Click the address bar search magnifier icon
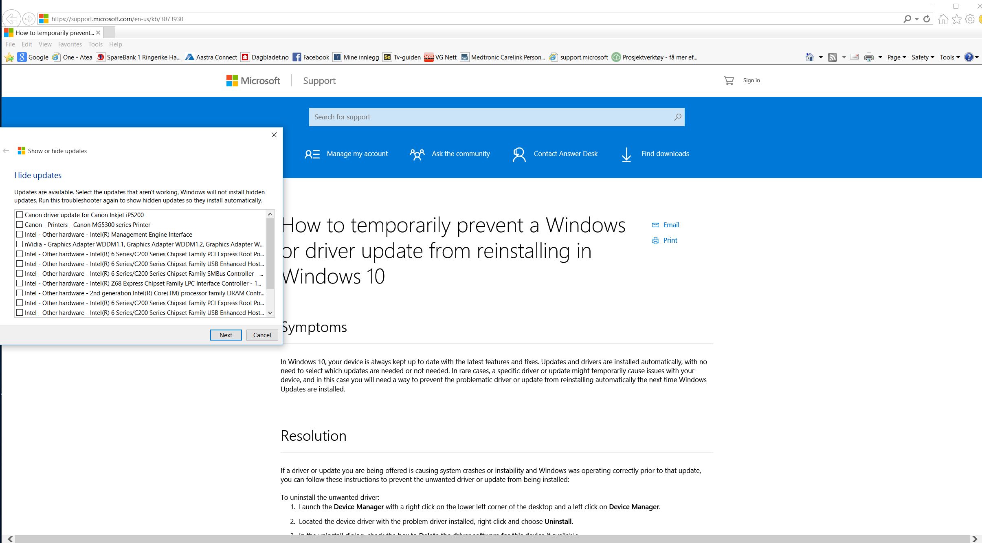982x543 pixels. click(x=907, y=19)
